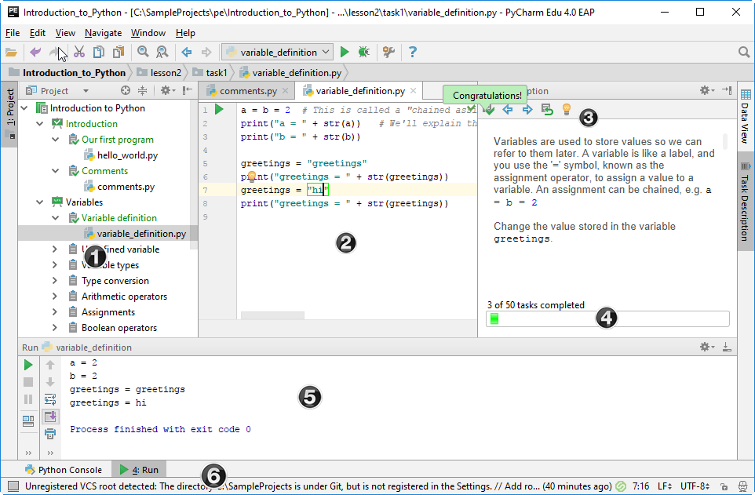Image resolution: width=755 pixels, height=495 pixels.
Task: Click the Debug bug icon
Action: pos(364,52)
